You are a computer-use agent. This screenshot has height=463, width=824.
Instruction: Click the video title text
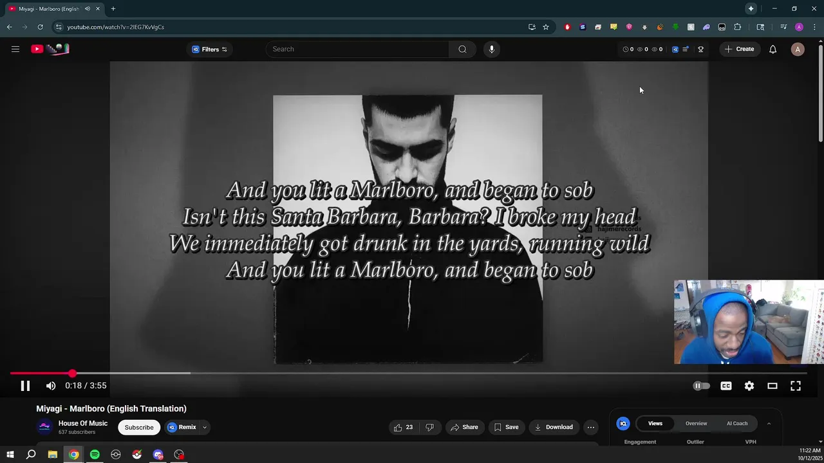pos(111,408)
